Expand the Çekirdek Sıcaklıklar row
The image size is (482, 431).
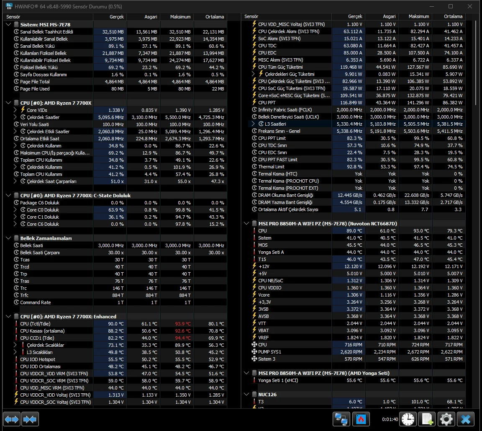point(15,345)
